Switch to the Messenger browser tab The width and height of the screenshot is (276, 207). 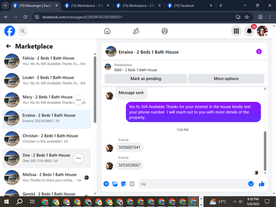(x=35, y=6)
